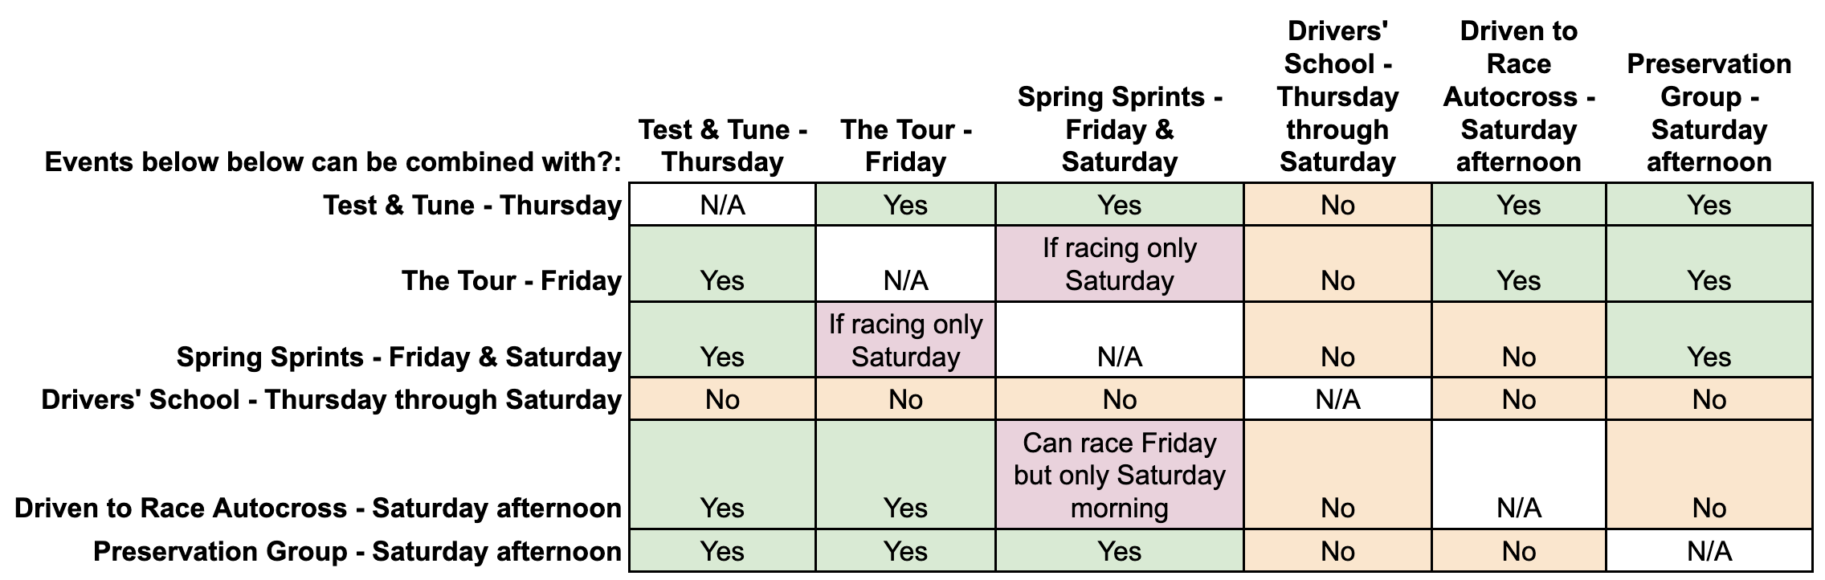The image size is (1825, 580).
Task: Select 'If racing only Saturday' in The Tour row
Action: click(x=1119, y=264)
